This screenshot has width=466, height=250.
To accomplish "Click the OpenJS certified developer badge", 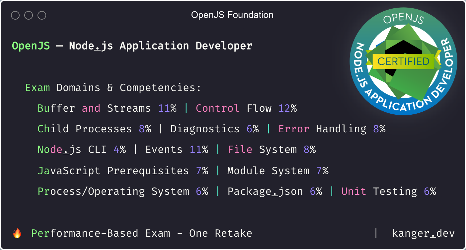I will (x=403, y=62).
